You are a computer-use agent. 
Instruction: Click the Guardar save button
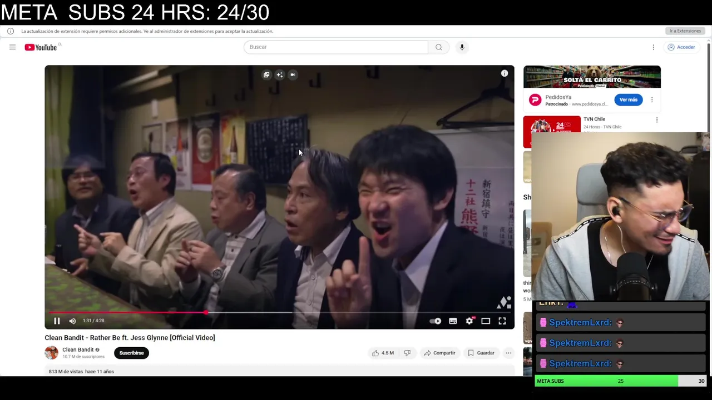(481, 353)
